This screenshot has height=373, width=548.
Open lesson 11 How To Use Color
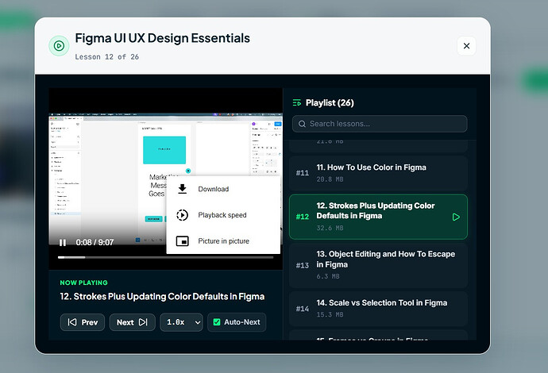(x=378, y=173)
